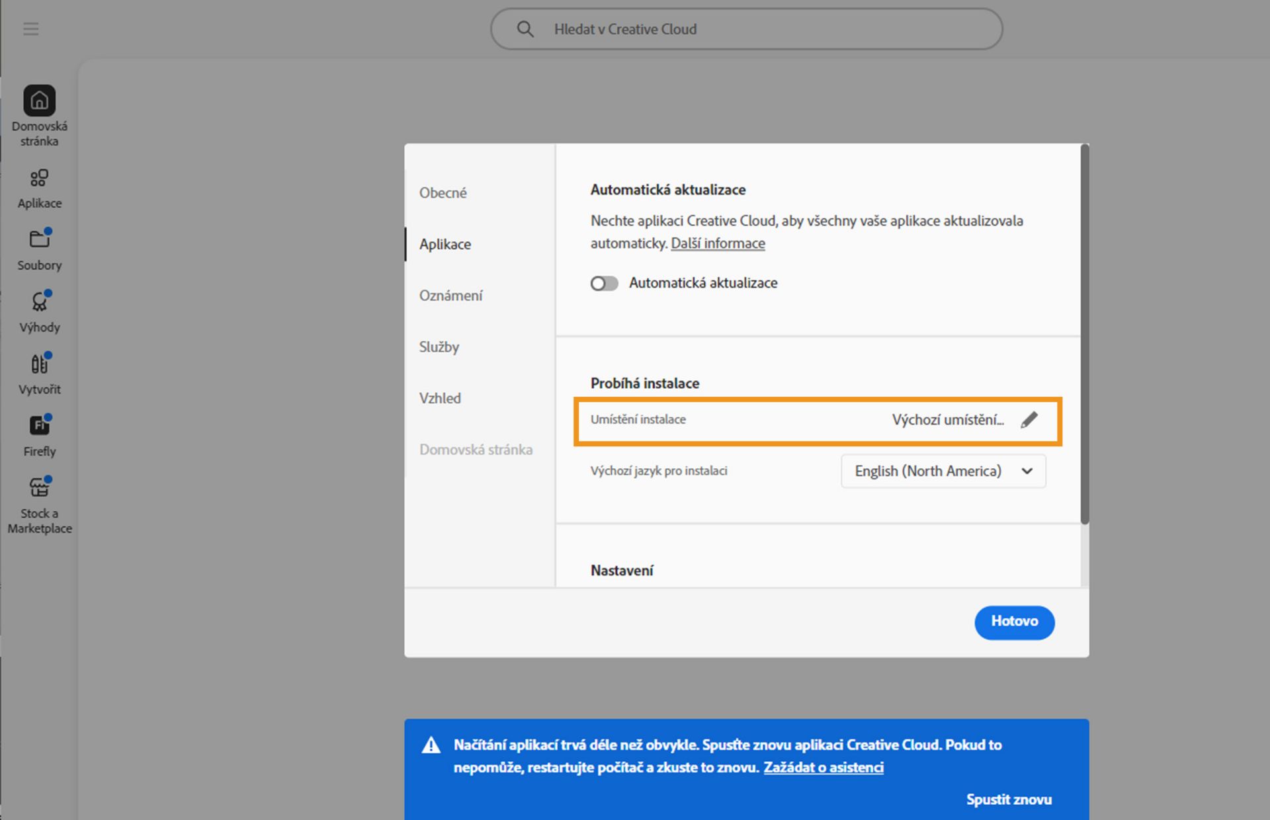
Task: Go to Domovská stránka home icon
Action: click(x=40, y=101)
